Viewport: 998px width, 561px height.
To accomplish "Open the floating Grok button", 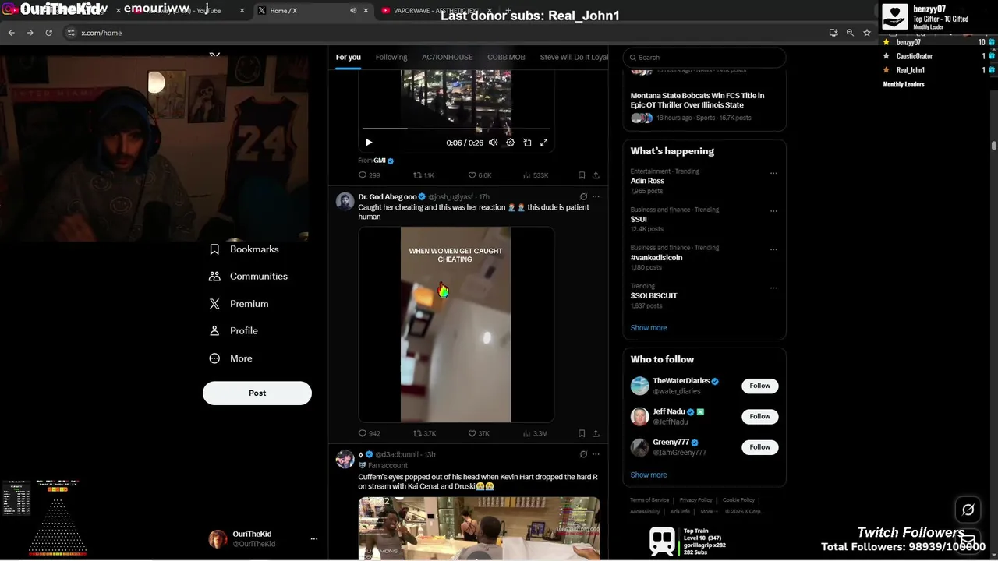I will [968, 510].
